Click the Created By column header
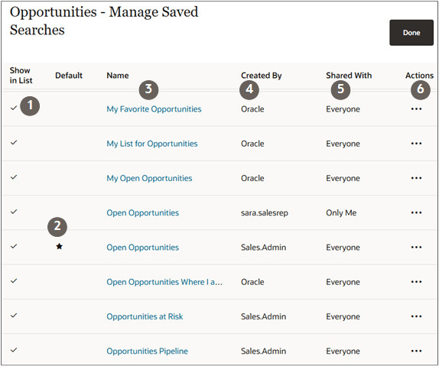 262,76
